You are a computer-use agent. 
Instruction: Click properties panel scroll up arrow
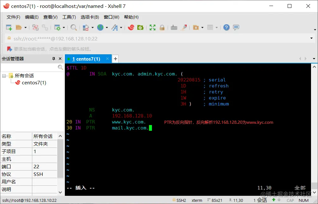click(60, 136)
